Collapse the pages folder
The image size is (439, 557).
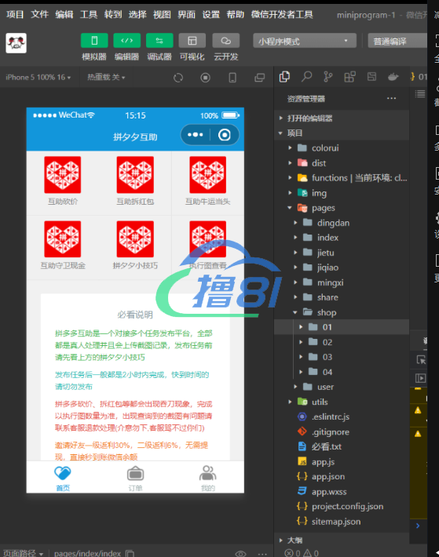pyautogui.click(x=342, y=208)
